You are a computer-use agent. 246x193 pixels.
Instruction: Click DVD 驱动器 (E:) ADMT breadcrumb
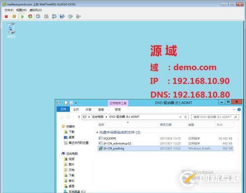coord(124,117)
